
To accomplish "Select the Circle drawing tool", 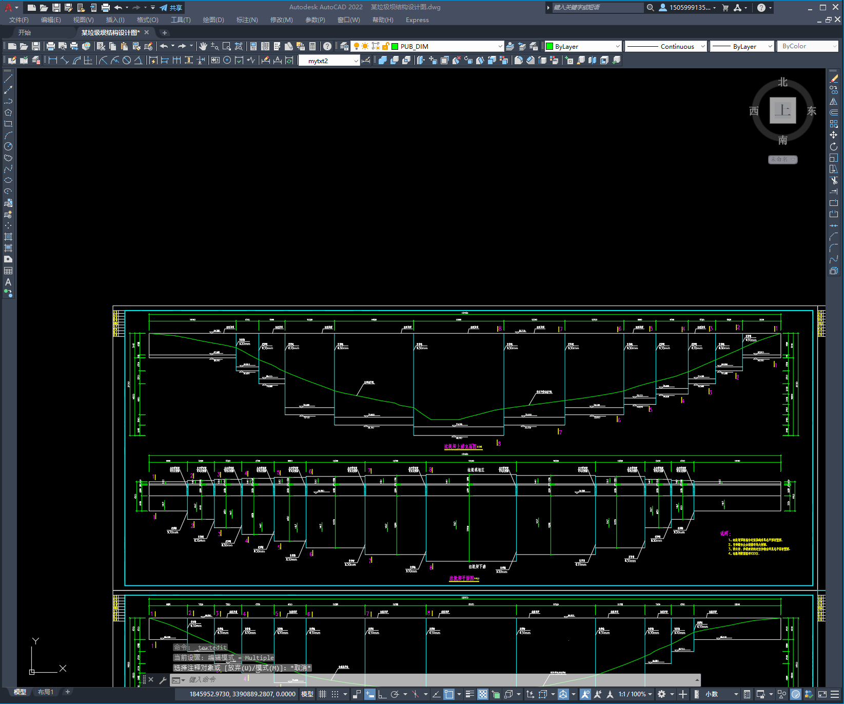I will point(8,146).
